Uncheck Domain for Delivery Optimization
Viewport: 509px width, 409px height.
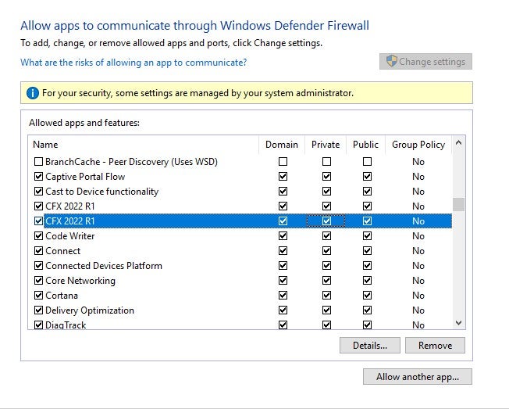[x=283, y=310]
